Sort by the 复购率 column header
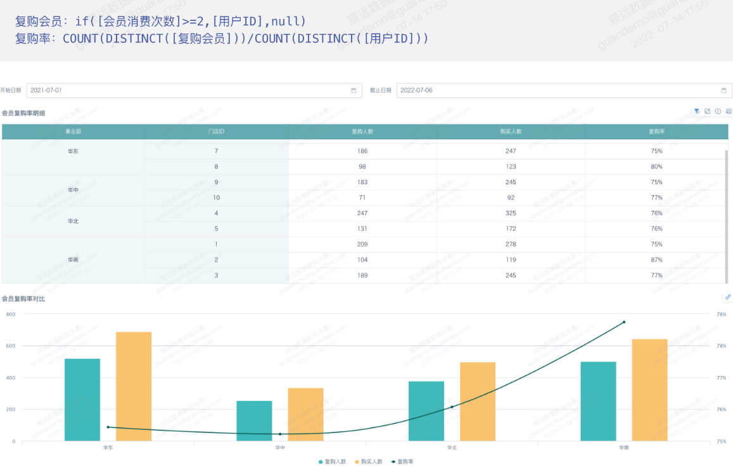 pos(656,132)
